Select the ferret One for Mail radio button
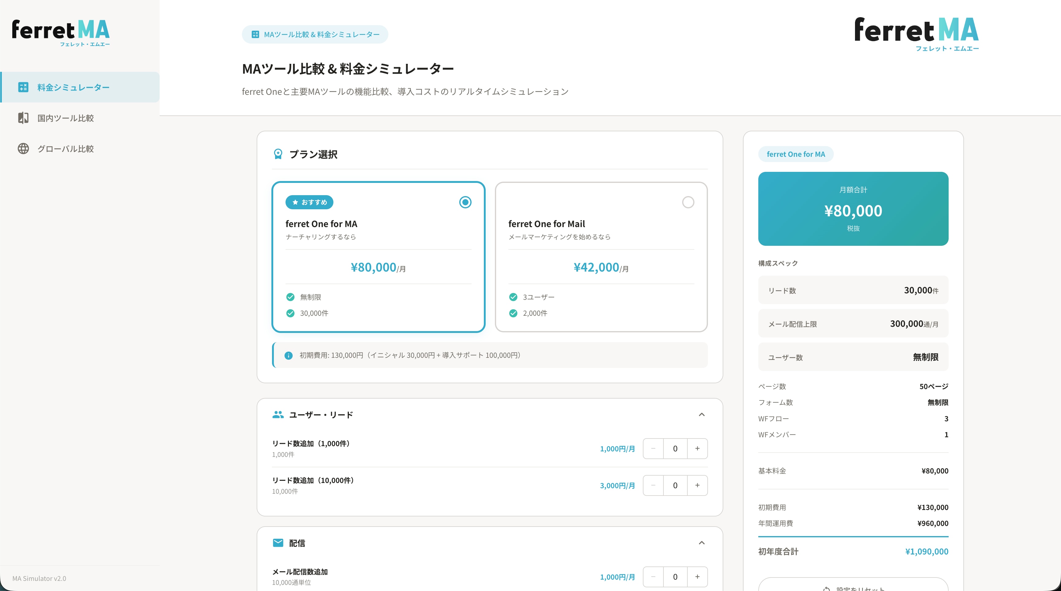 click(688, 202)
